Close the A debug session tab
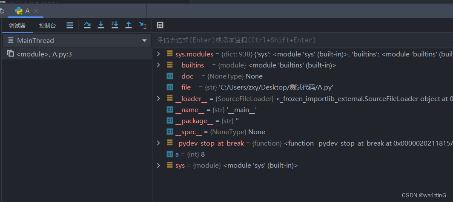The image size is (453, 202). pyautogui.click(x=35, y=11)
